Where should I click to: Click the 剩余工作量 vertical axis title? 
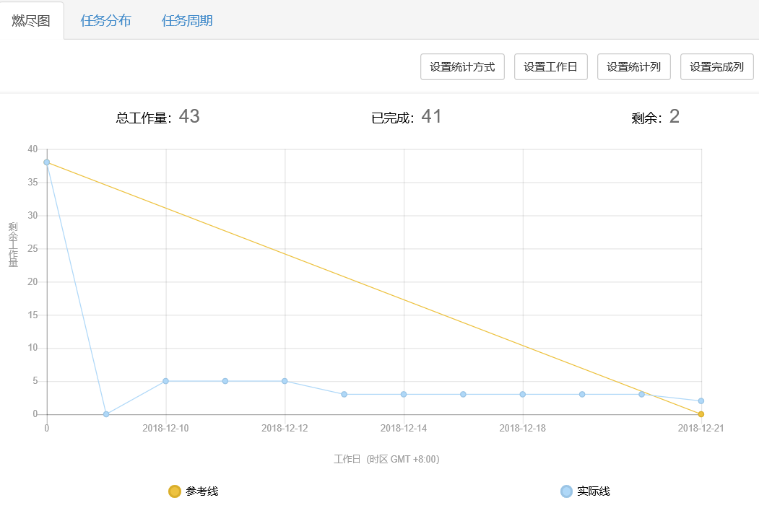tap(13, 245)
